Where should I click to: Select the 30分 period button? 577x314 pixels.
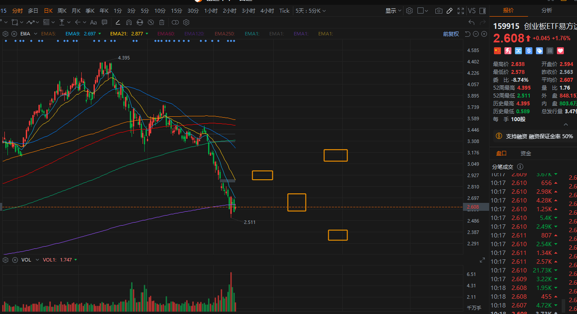(193, 11)
